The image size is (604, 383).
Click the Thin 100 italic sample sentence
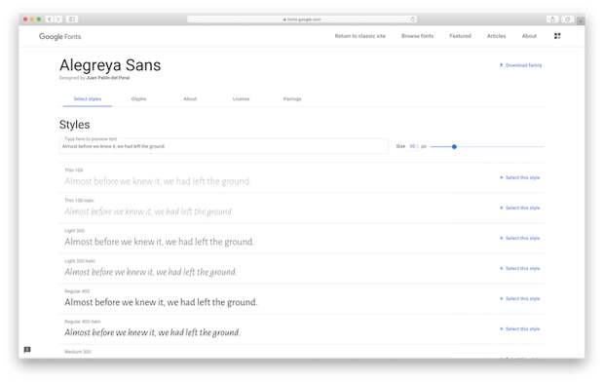(x=148, y=211)
